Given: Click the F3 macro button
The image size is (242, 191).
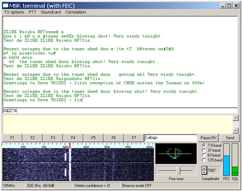Looking at the screenshot, I should tap(53, 138).
